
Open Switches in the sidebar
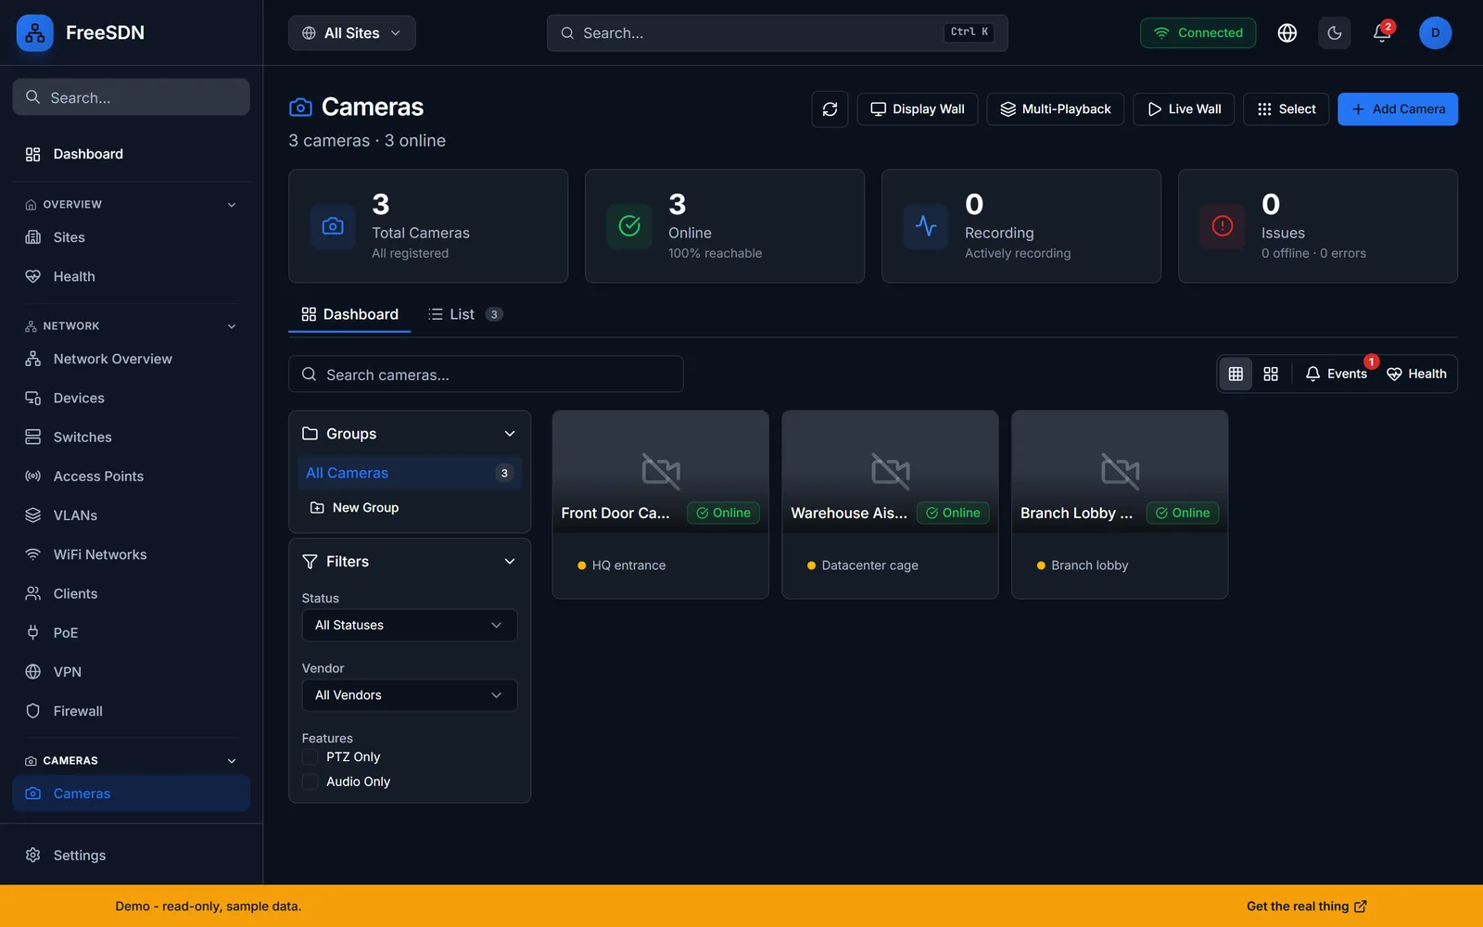[x=131, y=437]
